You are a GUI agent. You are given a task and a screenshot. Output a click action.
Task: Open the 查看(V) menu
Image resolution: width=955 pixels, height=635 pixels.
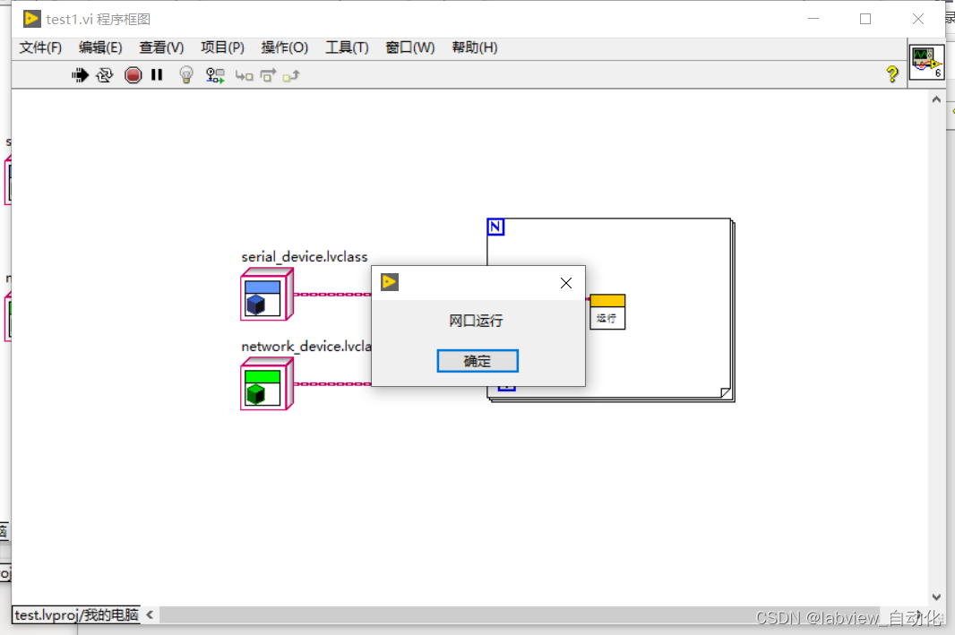click(x=161, y=47)
